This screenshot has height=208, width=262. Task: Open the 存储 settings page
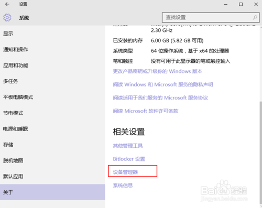[52, 145]
